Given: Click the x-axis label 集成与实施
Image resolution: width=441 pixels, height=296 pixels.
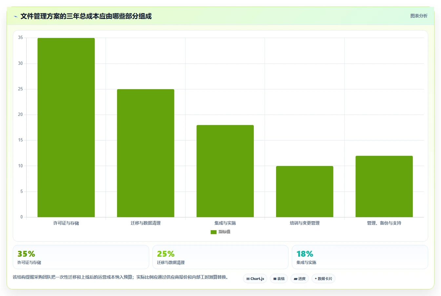Looking at the screenshot, I should pyautogui.click(x=225, y=223).
